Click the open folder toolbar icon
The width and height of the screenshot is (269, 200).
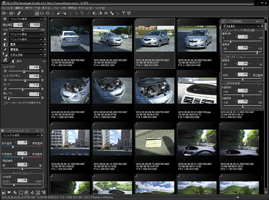coord(11,13)
